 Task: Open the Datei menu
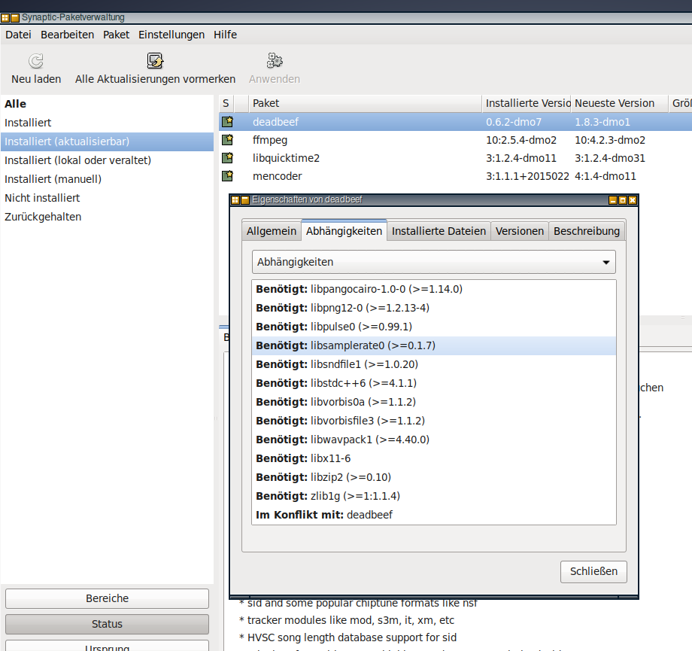pos(18,35)
